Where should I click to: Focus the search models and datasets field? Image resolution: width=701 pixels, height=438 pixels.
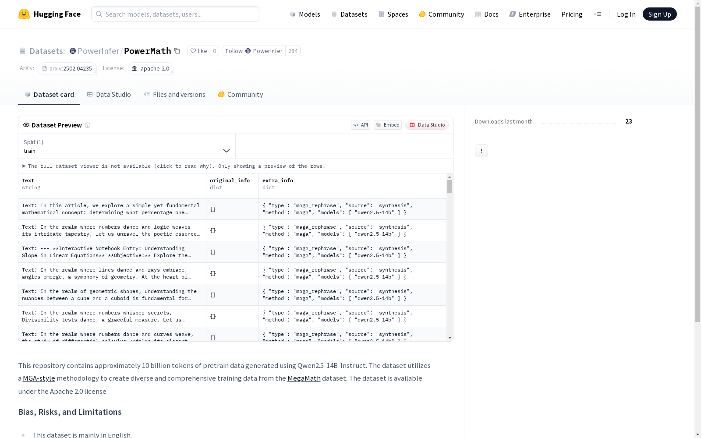[x=175, y=14]
